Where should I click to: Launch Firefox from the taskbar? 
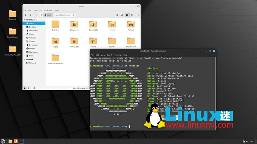click(16, 141)
